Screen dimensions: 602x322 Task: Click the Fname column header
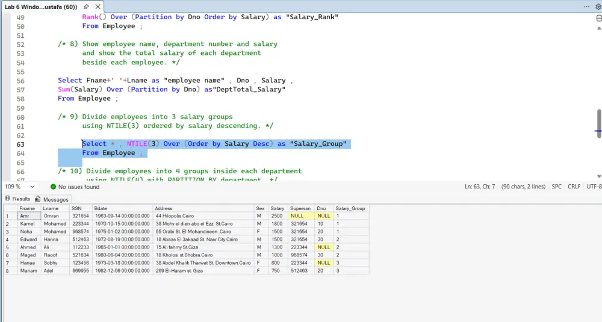pyautogui.click(x=29, y=208)
